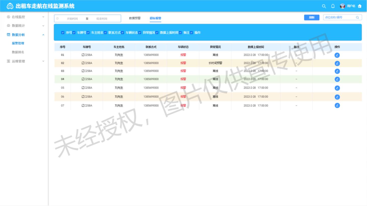Screen dimensions: 367x206
Task: Click the home icon in top bar
Action: (360, 6)
